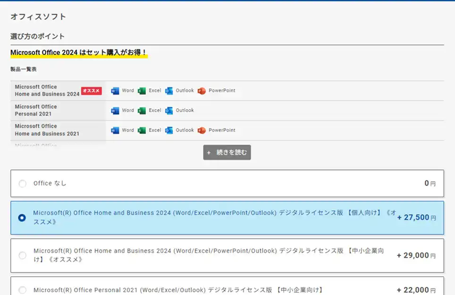Click Microsoft Office Home and Business 2021 table label
Viewport: 455px width, 295px height.
click(x=47, y=130)
